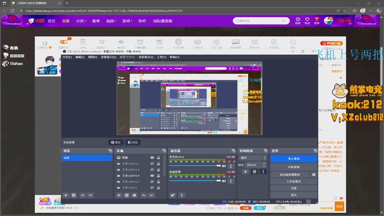Screen dimensions: 384x216
Task: Open options menu for 麦克风/Aux channel
Action: click(x=231, y=166)
